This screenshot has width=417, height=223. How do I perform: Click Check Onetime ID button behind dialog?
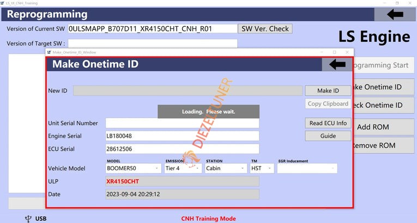tap(384, 105)
